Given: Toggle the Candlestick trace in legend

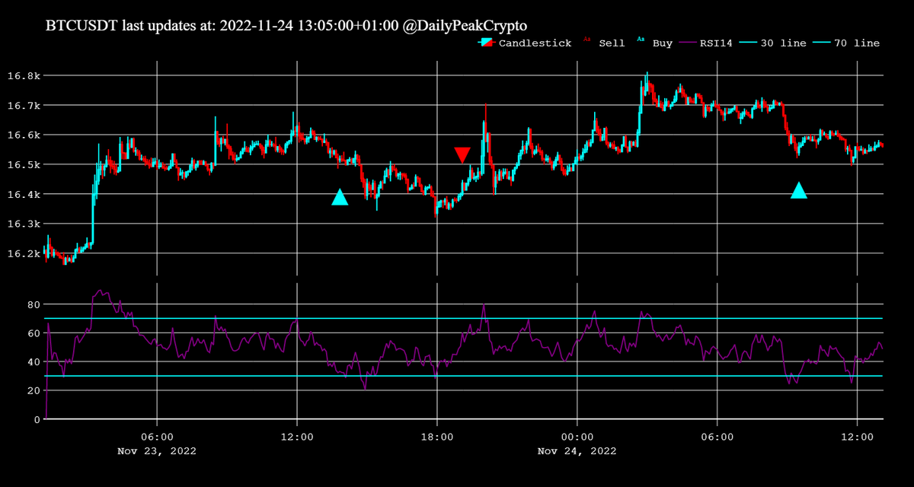Looking at the screenshot, I should pos(525,43).
